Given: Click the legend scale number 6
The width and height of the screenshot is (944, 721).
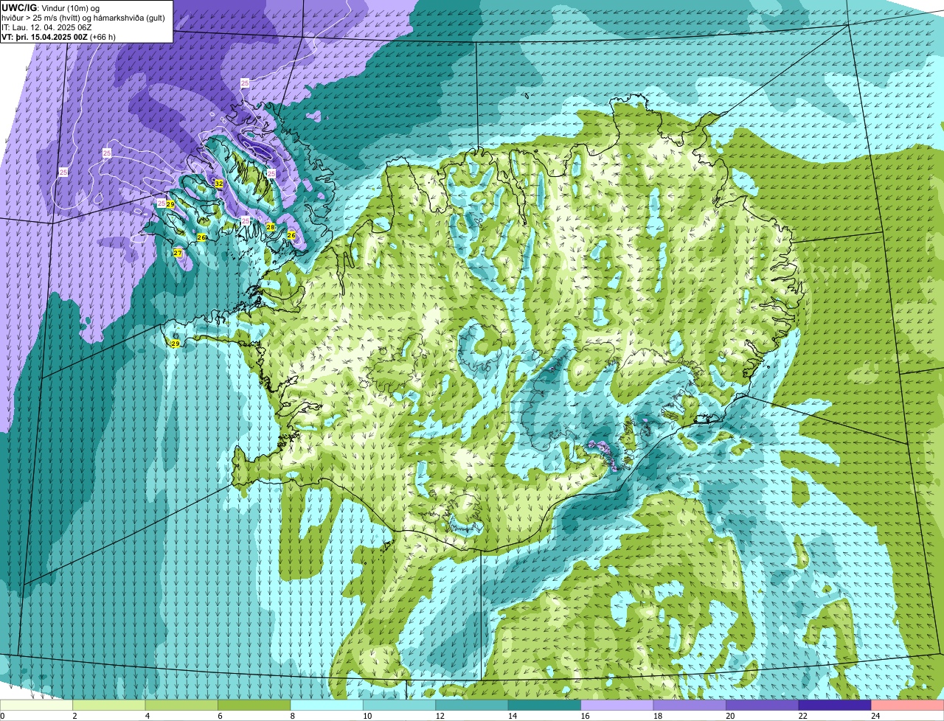Looking at the screenshot, I should [219, 716].
